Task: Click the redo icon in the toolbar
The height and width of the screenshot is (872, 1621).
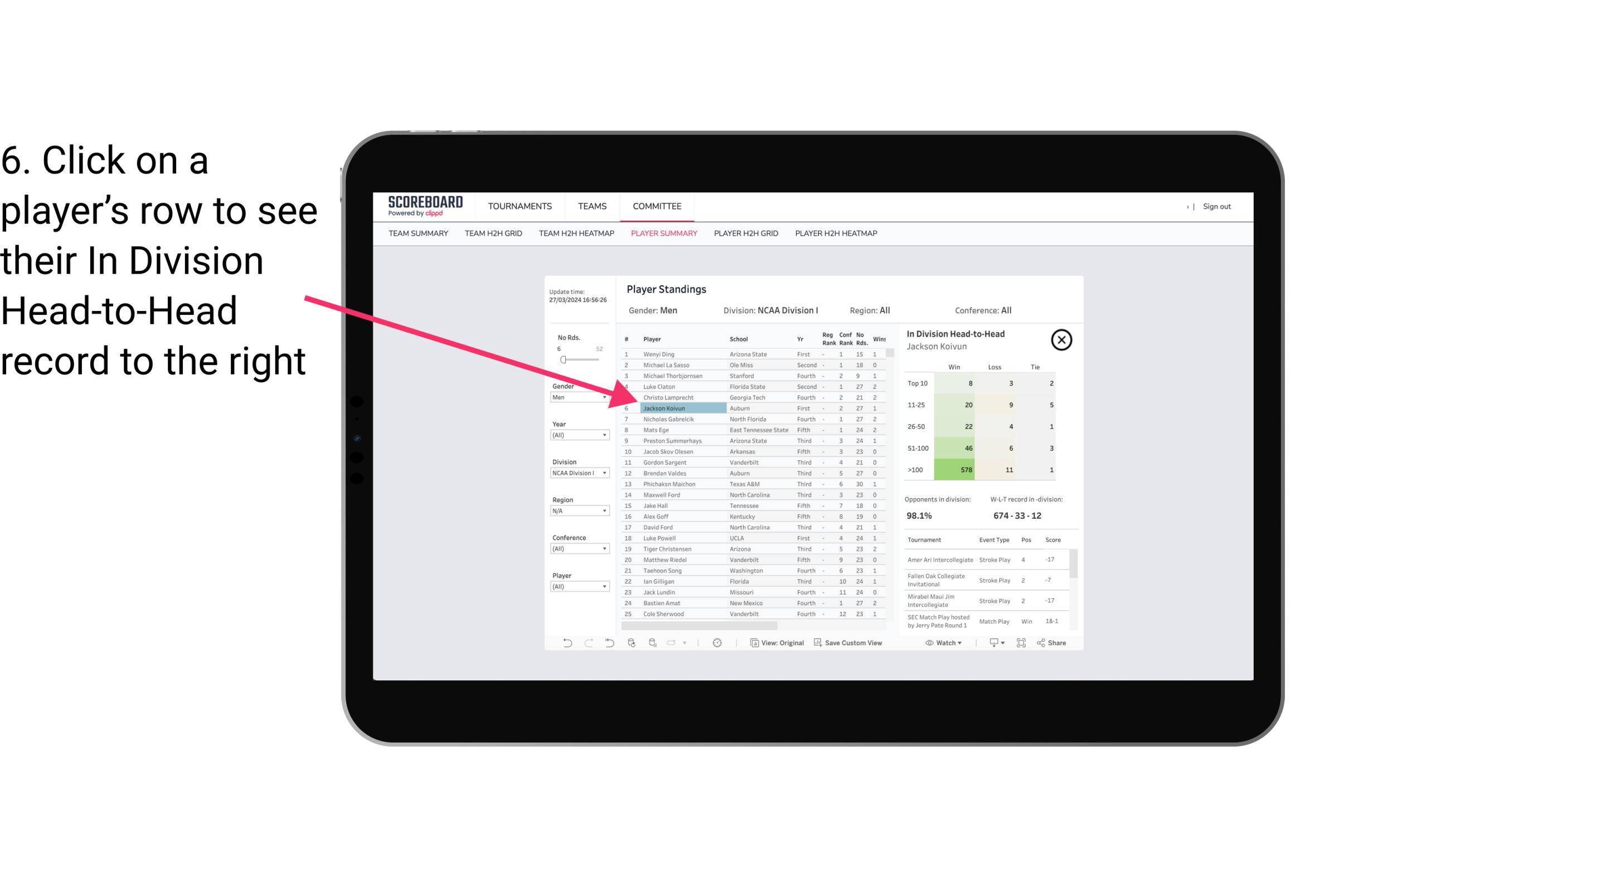Action: (588, 644)
